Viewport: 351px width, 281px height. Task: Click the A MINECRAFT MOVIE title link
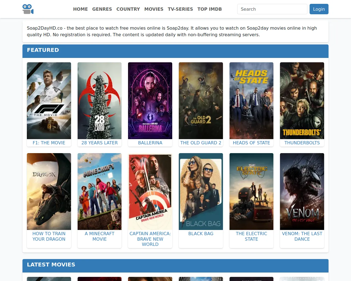click(x=100, y=236)
